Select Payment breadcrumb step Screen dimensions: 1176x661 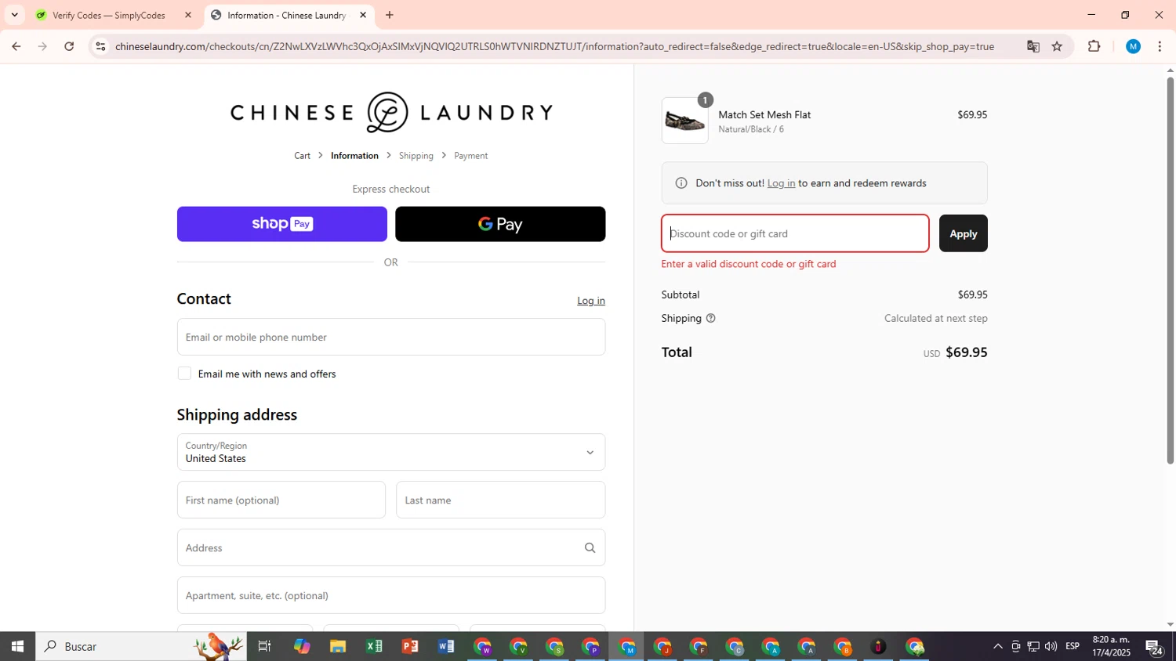pos(471,156)
